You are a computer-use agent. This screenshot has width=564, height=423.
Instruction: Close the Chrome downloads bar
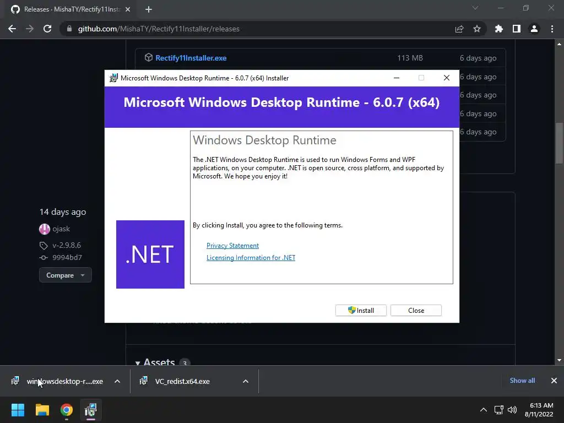point(554,381)
